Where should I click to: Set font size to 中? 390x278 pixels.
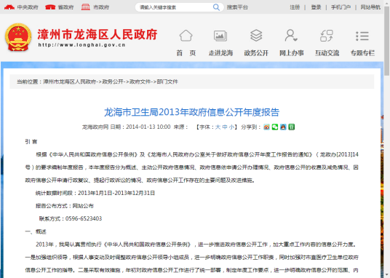225,127
